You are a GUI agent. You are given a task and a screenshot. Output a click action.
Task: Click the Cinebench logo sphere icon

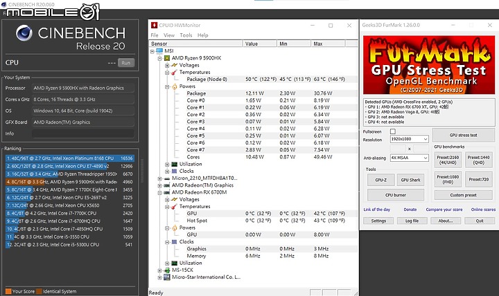click(24, 33)
